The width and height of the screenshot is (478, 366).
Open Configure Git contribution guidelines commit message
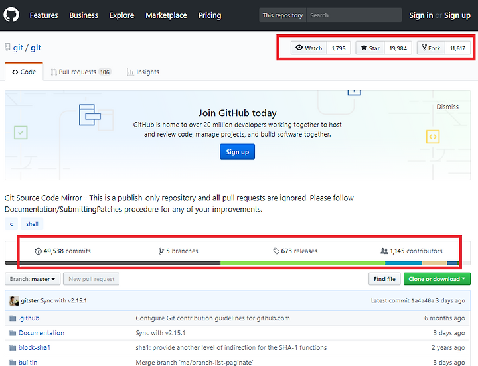point(212,318)
